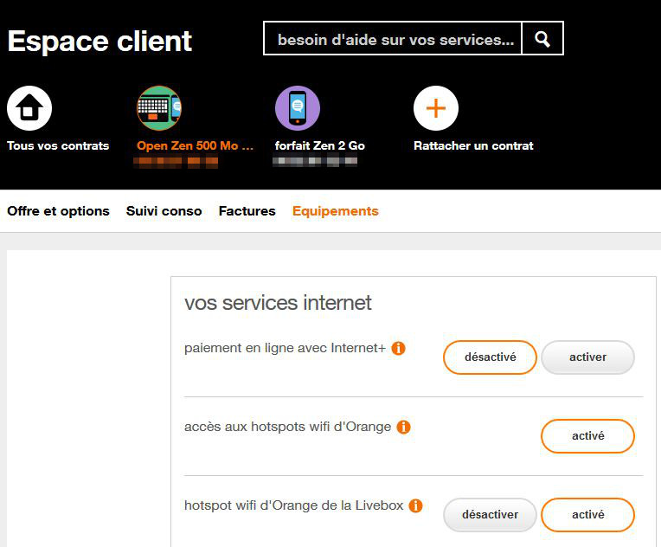Disable Livebox wifi hotspot with désactiver
Image resolution: width=661 pixels, height=547 pixels.
(x=490, y=515)
